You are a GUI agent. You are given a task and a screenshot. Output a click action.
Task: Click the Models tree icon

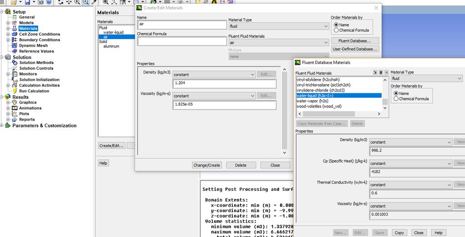(x=14, y=23)
